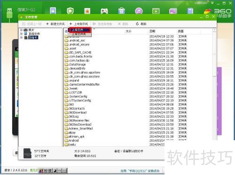
Task: Open the pictures icon in top bar
Action: 173,11
